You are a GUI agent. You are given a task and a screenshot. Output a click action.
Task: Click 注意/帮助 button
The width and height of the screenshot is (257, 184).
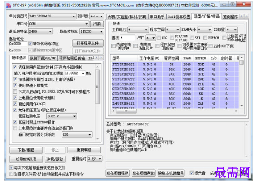tap(55, 159)
